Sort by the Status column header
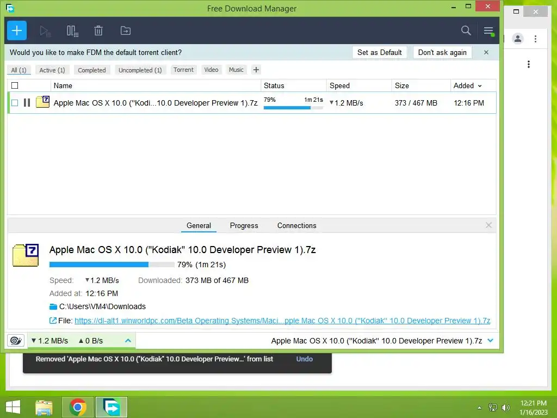The height and width of the screenshot is (418, 557). click(x=293, y=85)
